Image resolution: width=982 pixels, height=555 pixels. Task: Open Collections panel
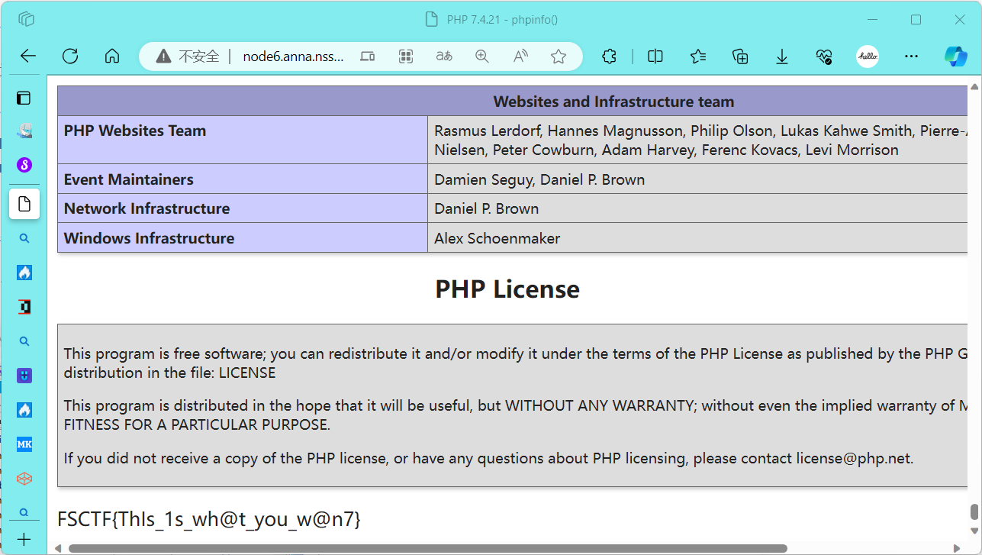pyautogui.click(x=739, y=56)
